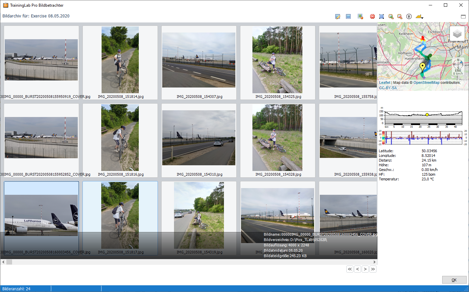Open the map layers control

click(x=457, y=34)
